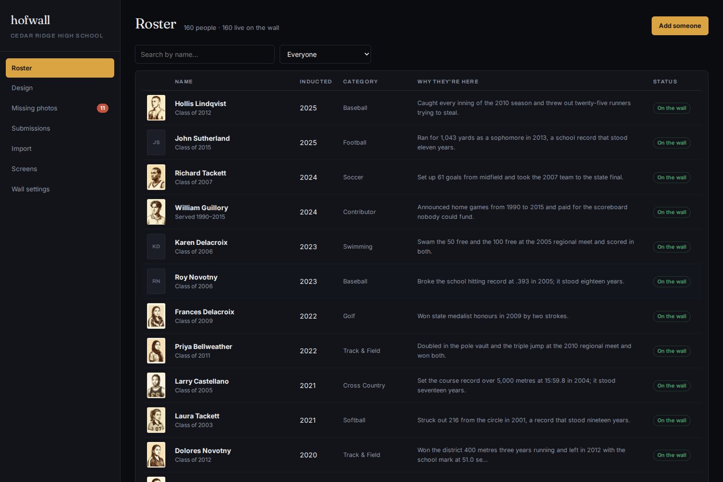Open Laura Tackett's portrait thumbnail
Screen dimensions: 723x482
156,420
